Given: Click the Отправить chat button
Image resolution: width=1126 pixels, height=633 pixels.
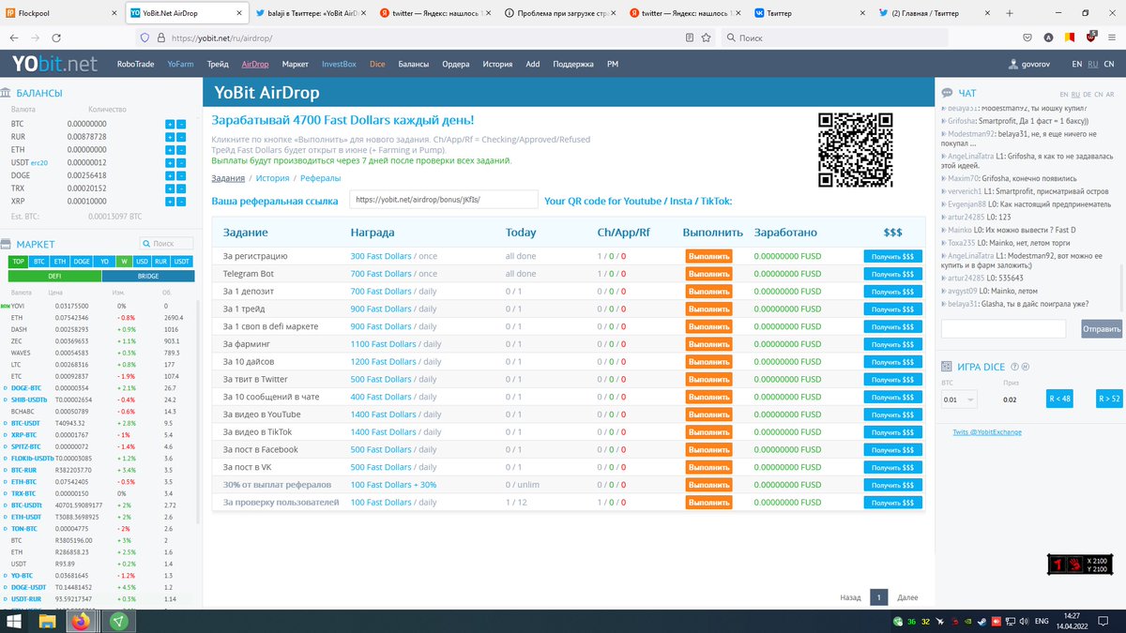Looking at the screenshot, I should 1102,329.
